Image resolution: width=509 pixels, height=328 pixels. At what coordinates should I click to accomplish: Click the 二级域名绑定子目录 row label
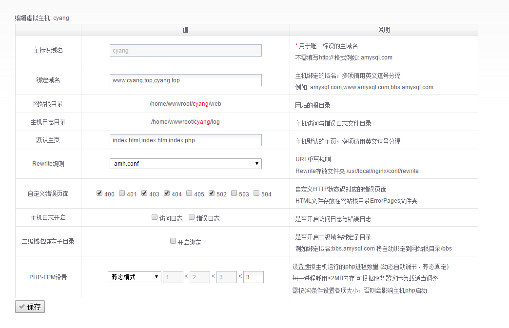tap(48, 241)
